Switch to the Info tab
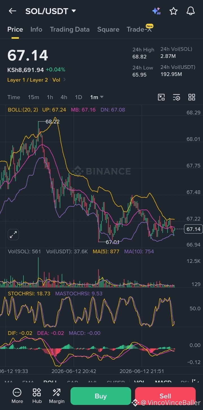This screenshot has width=203, height=410. coord(36,29)
